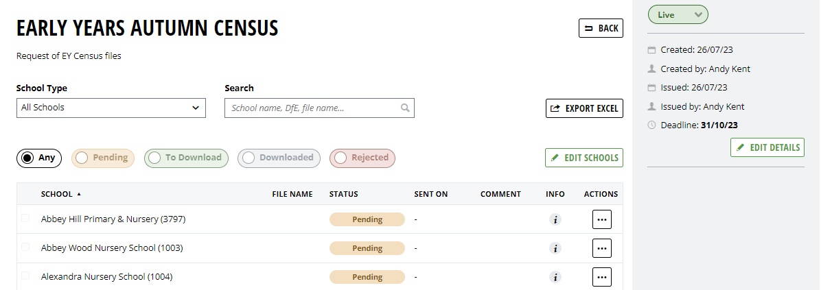
Task: Click the FILE NAME column header
Action: click(292, 194)
